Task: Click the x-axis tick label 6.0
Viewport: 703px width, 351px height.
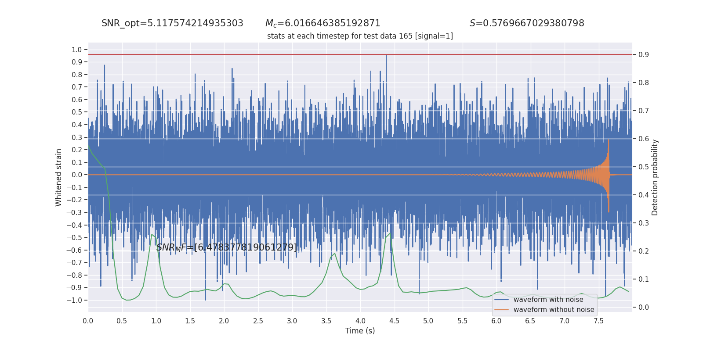Action: (496, 321)
